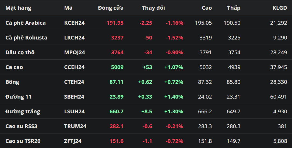
Task: Click the Mã column header
Action: 68,8
